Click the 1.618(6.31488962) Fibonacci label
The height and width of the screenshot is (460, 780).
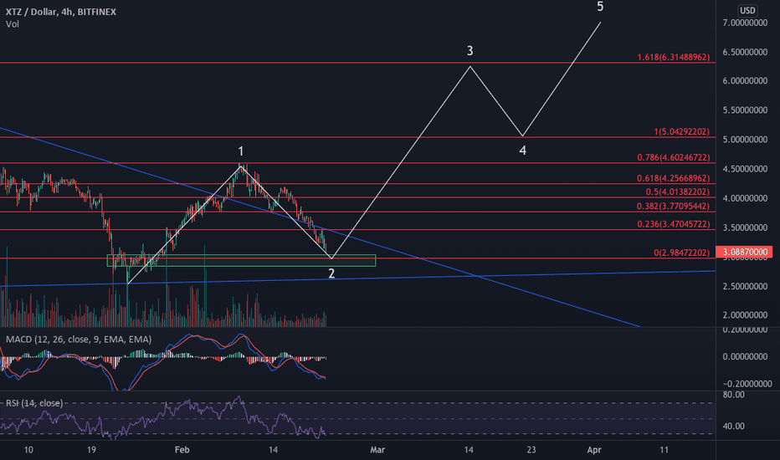click(x=674, y=57)
